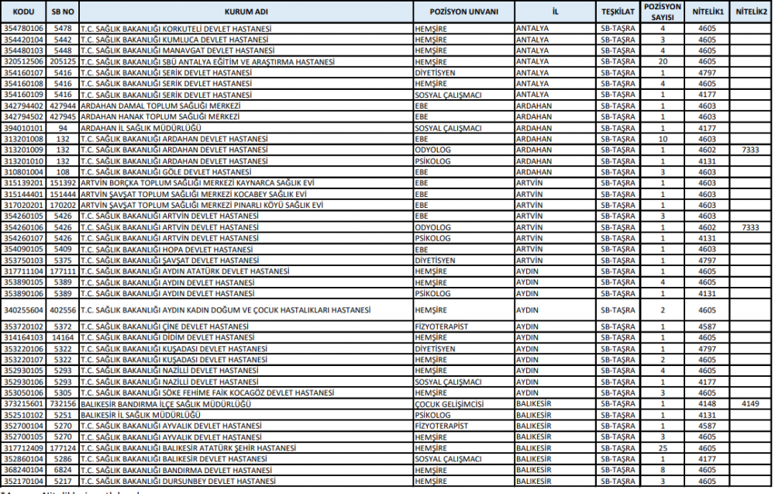Select the ÇOCUK GELİŞİMCİSİ position cell

(x=463, y=404)
